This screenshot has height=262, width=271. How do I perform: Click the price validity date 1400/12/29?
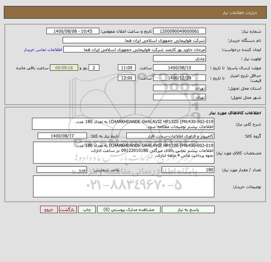pyautogui.click(x=179, y=78)
